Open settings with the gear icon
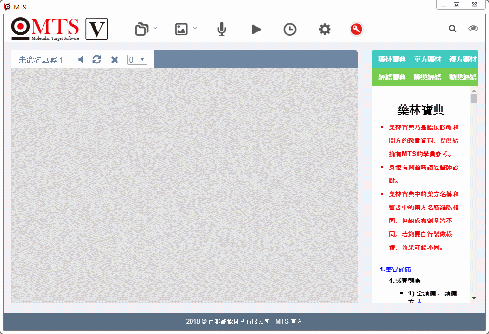 pyautogui.click(x=325, y=30)
